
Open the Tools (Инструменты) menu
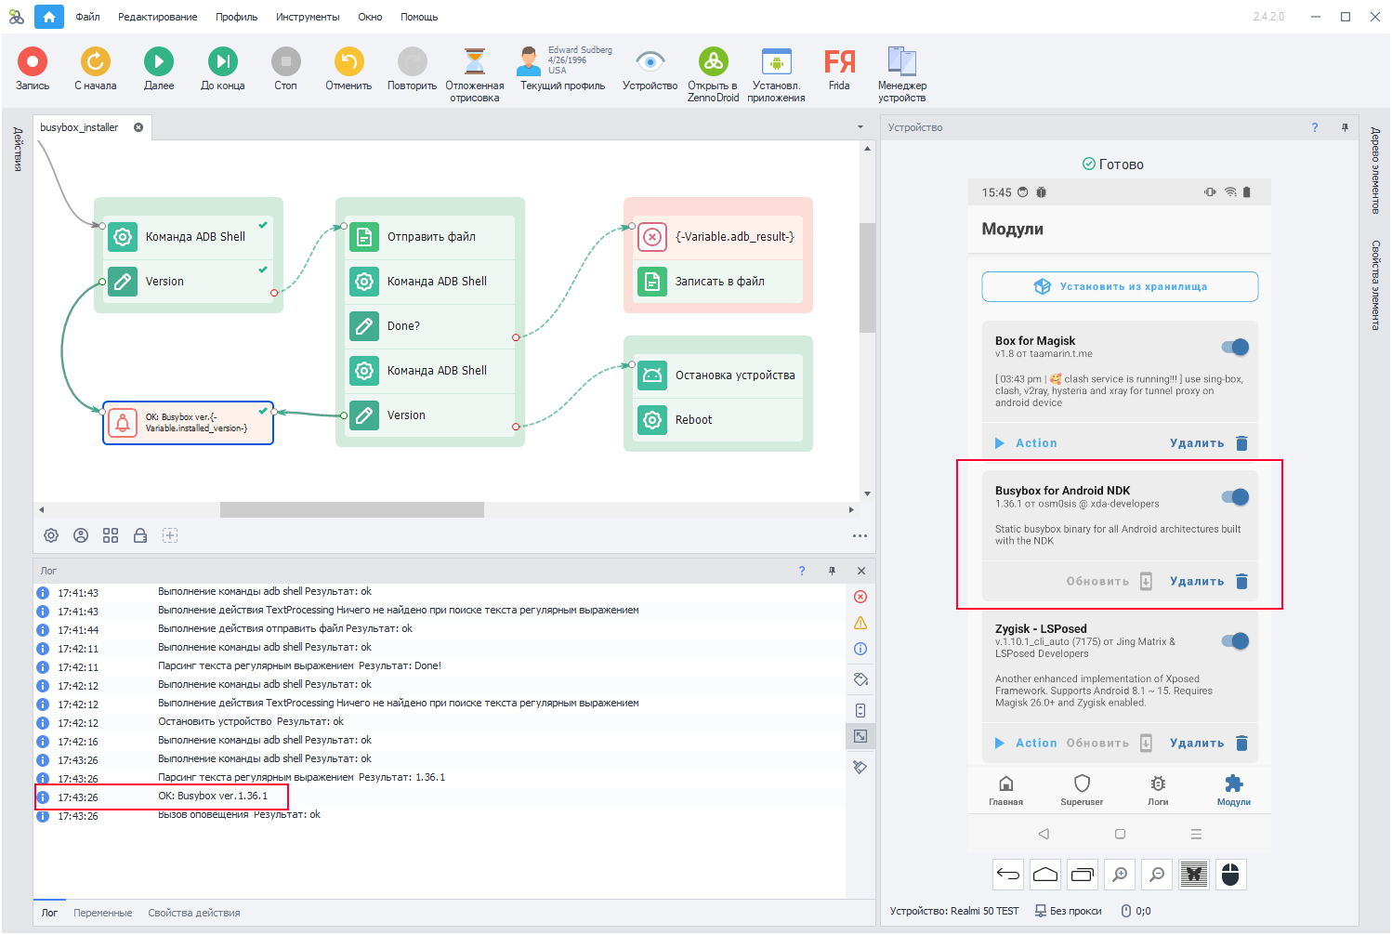308,17
